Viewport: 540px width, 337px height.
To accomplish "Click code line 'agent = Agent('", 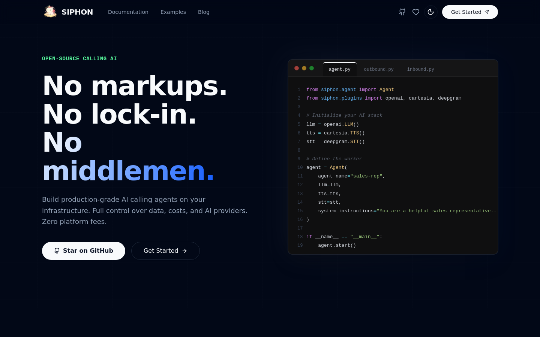I will point(327,167).
